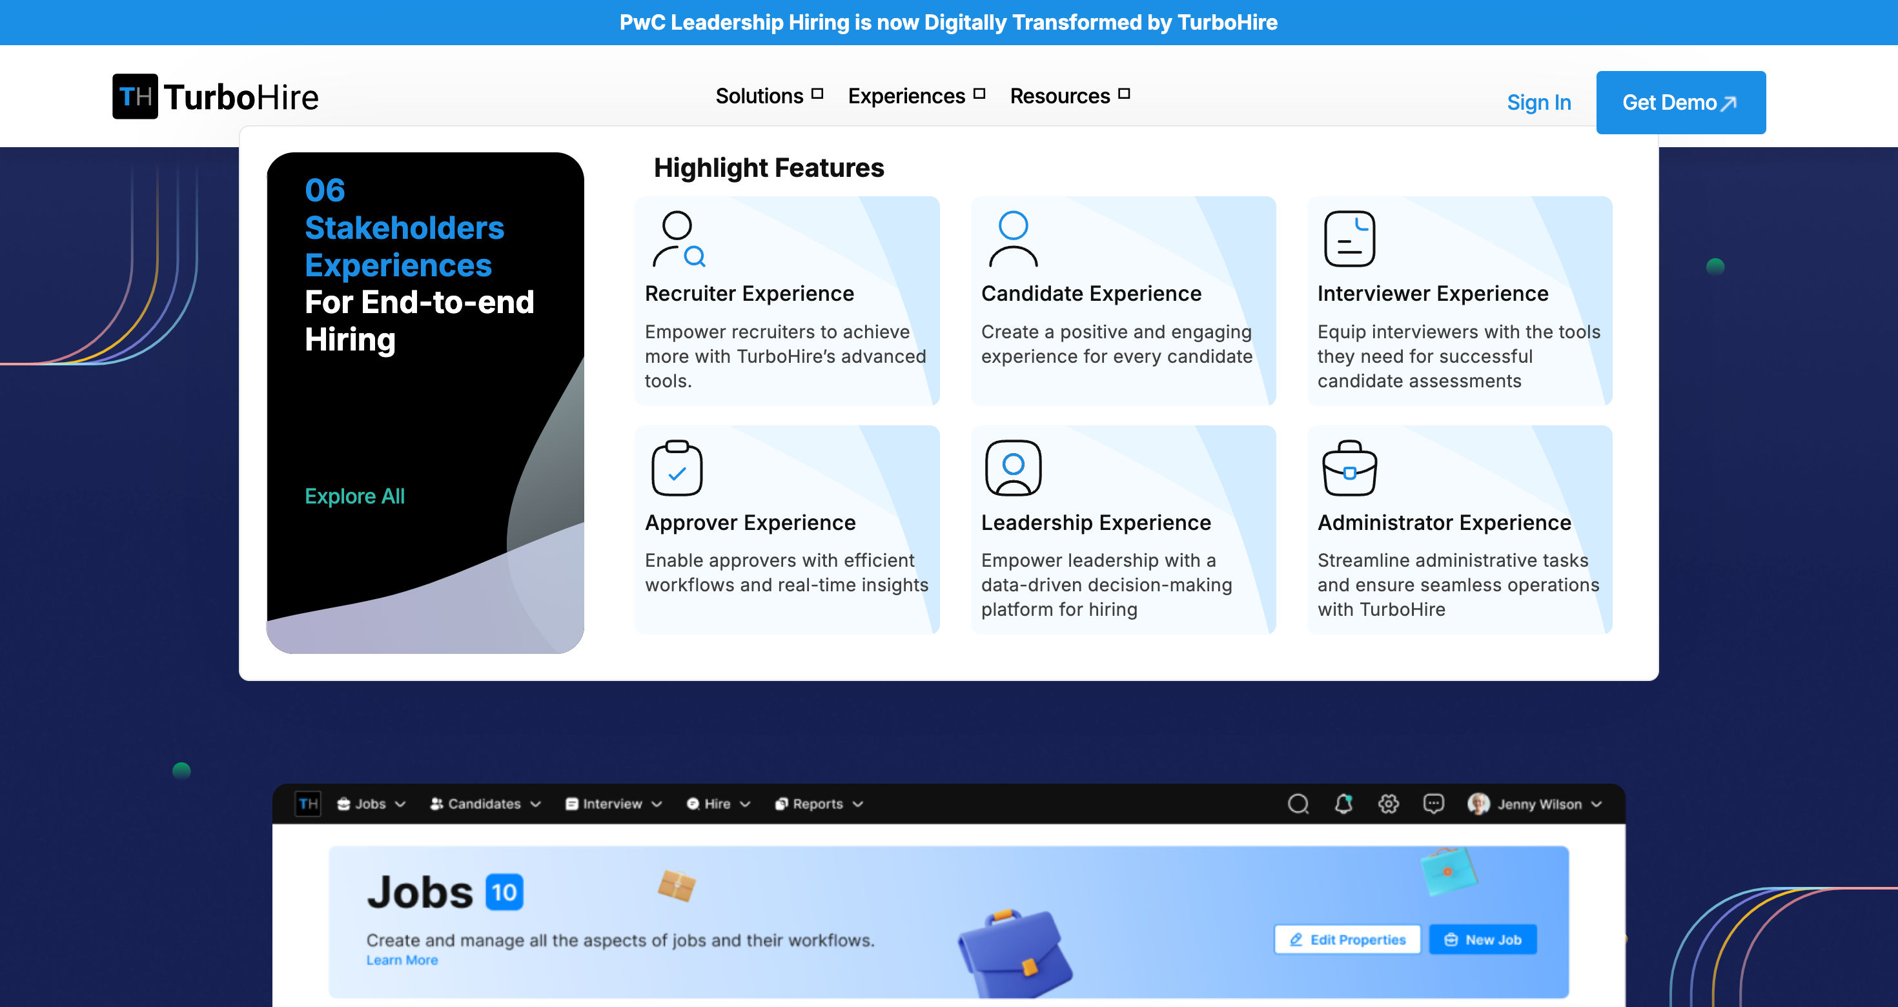Screen dimensions: 1898x1007
Task: Click the TurboHire wordmark text
Action: 241,97
